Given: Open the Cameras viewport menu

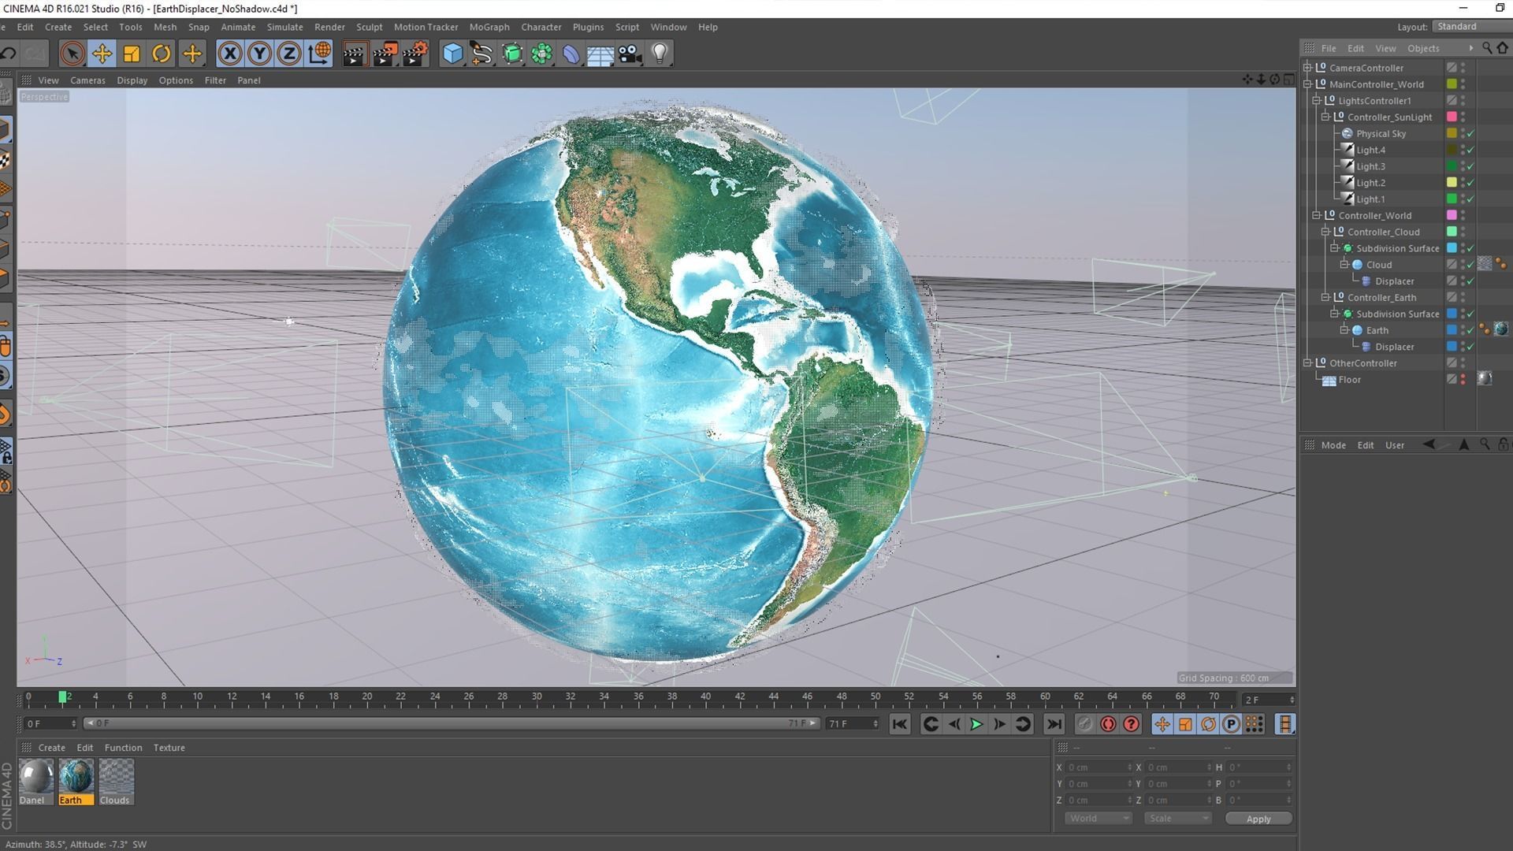Looking at the screenshot, I should tap(87, 80).
